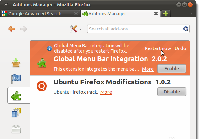Open the Plugins sidebar category
This screenshot has height=139, width=201.
coord(16,129)
